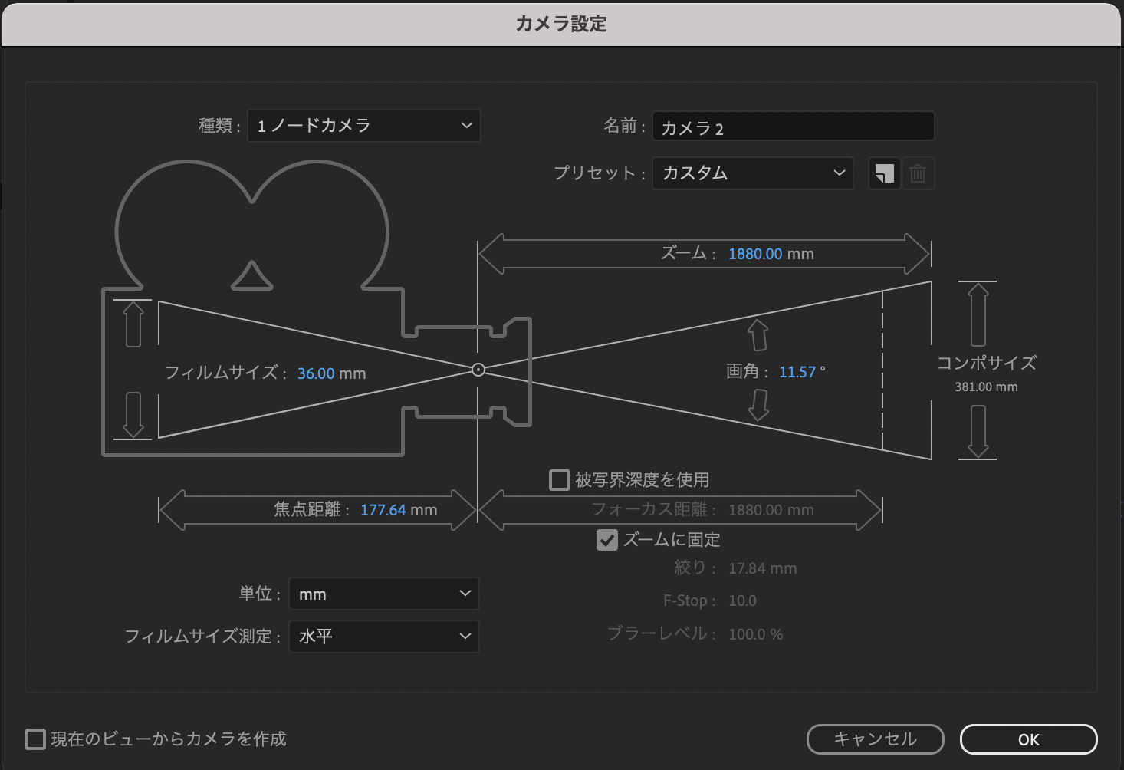Enable the 被写界深度を使用 checkbox
The height and width of the screenshot is (770, 1124).
pos(559,479)
